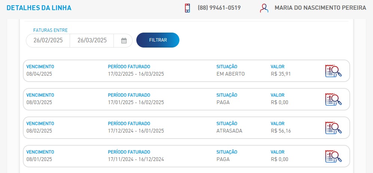Click the FILTRAR button

click(158, 40)
